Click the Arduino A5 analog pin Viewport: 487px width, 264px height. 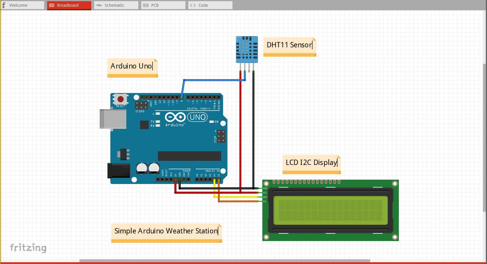point(219,179)
